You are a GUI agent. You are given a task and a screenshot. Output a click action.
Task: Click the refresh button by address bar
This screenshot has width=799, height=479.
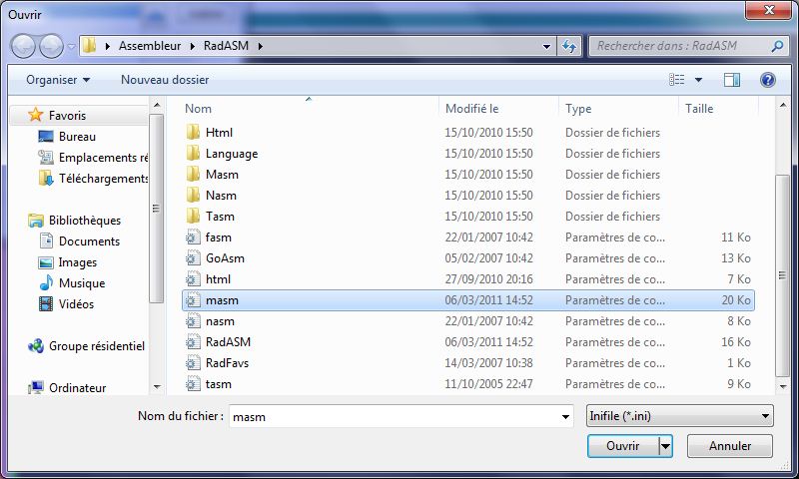(x=568, y=46)
